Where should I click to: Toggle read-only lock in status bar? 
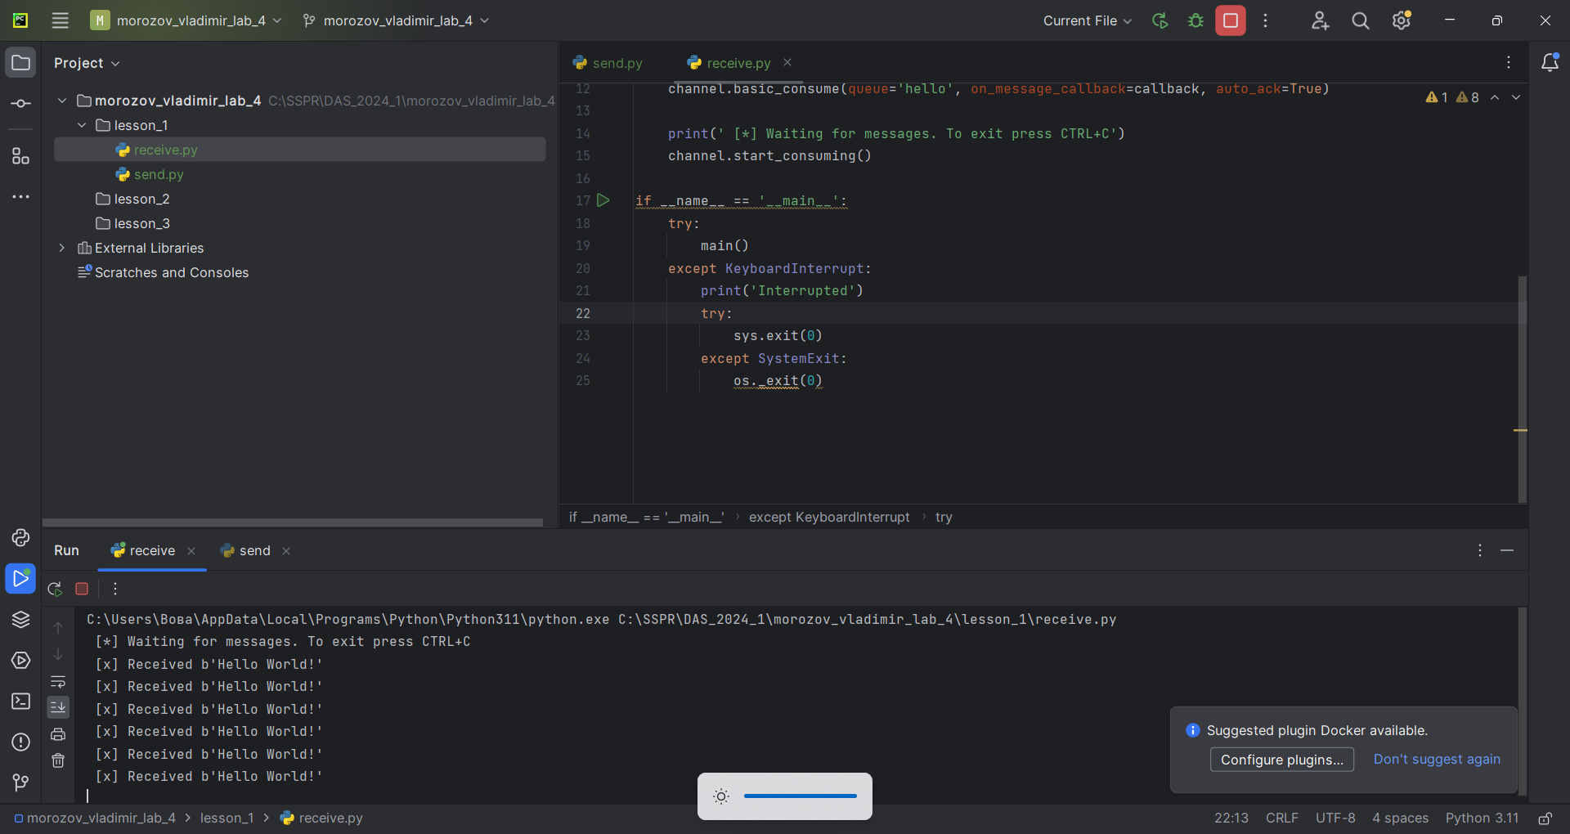click(1545, 818)
